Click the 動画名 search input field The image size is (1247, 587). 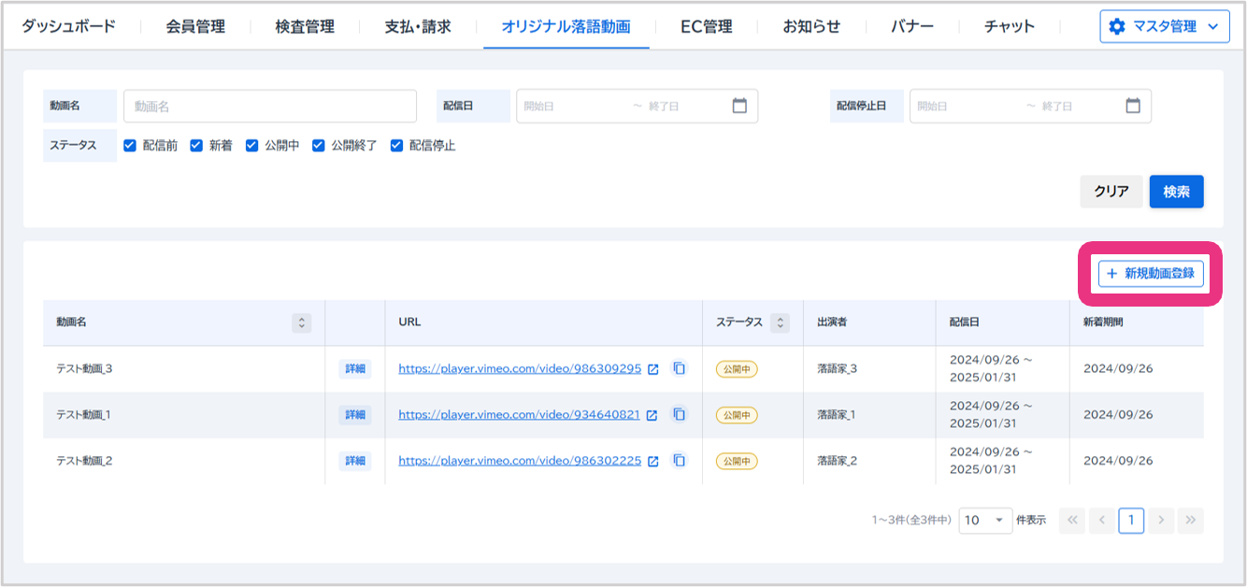269,107
